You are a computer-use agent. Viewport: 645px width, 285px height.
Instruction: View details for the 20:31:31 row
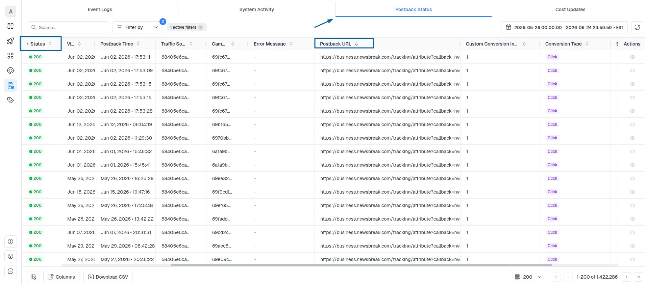point(632,232)
